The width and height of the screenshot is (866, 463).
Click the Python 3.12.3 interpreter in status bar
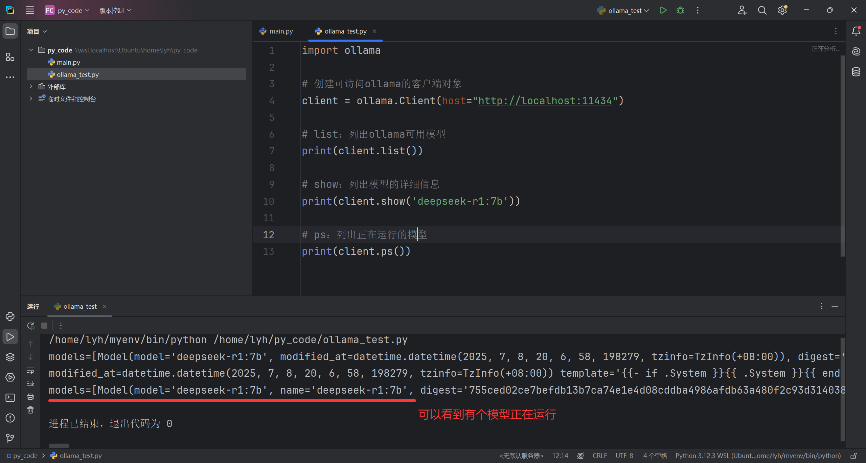pyautogui.click(x=758, y=456)
